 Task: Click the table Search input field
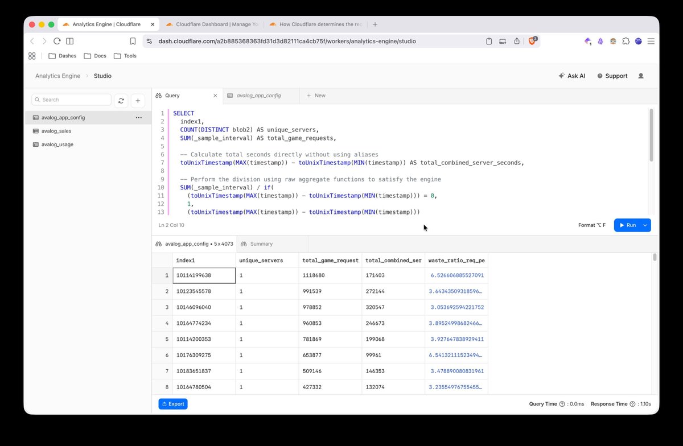tap(71, 100)
